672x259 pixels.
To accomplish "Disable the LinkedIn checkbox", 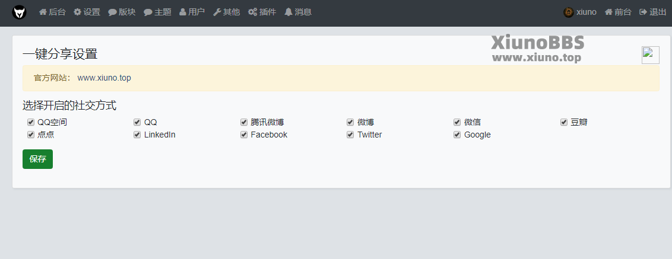I will point(137,135).
